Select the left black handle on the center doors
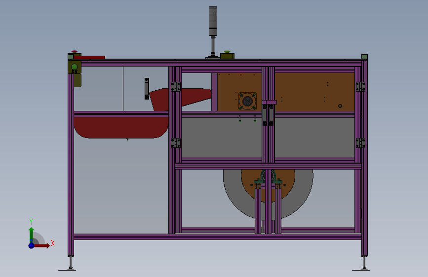 point(265,115)
